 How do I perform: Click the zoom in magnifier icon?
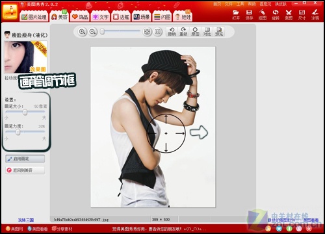pos(82,32)
